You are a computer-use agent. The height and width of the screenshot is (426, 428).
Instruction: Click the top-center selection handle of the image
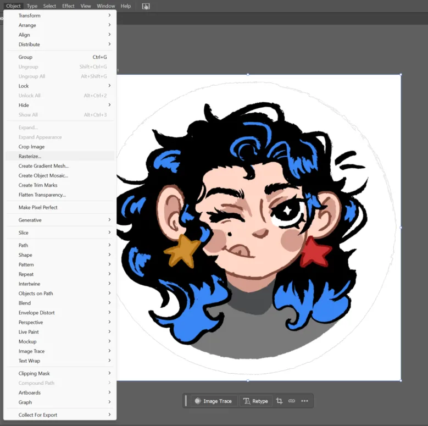coord(248,75)
